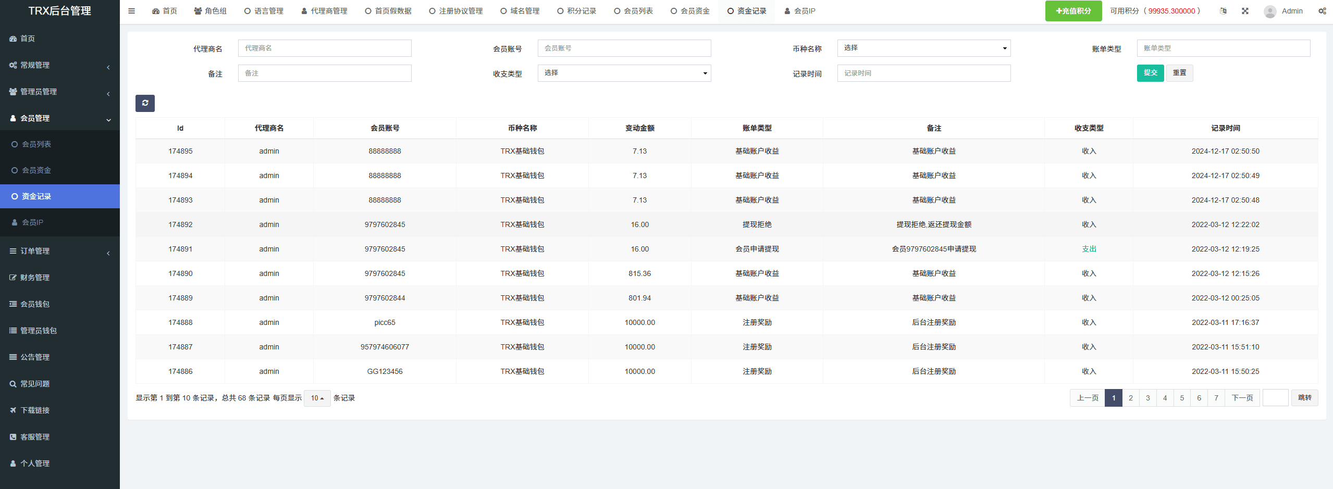Open the language translate icon in header

1223,11
